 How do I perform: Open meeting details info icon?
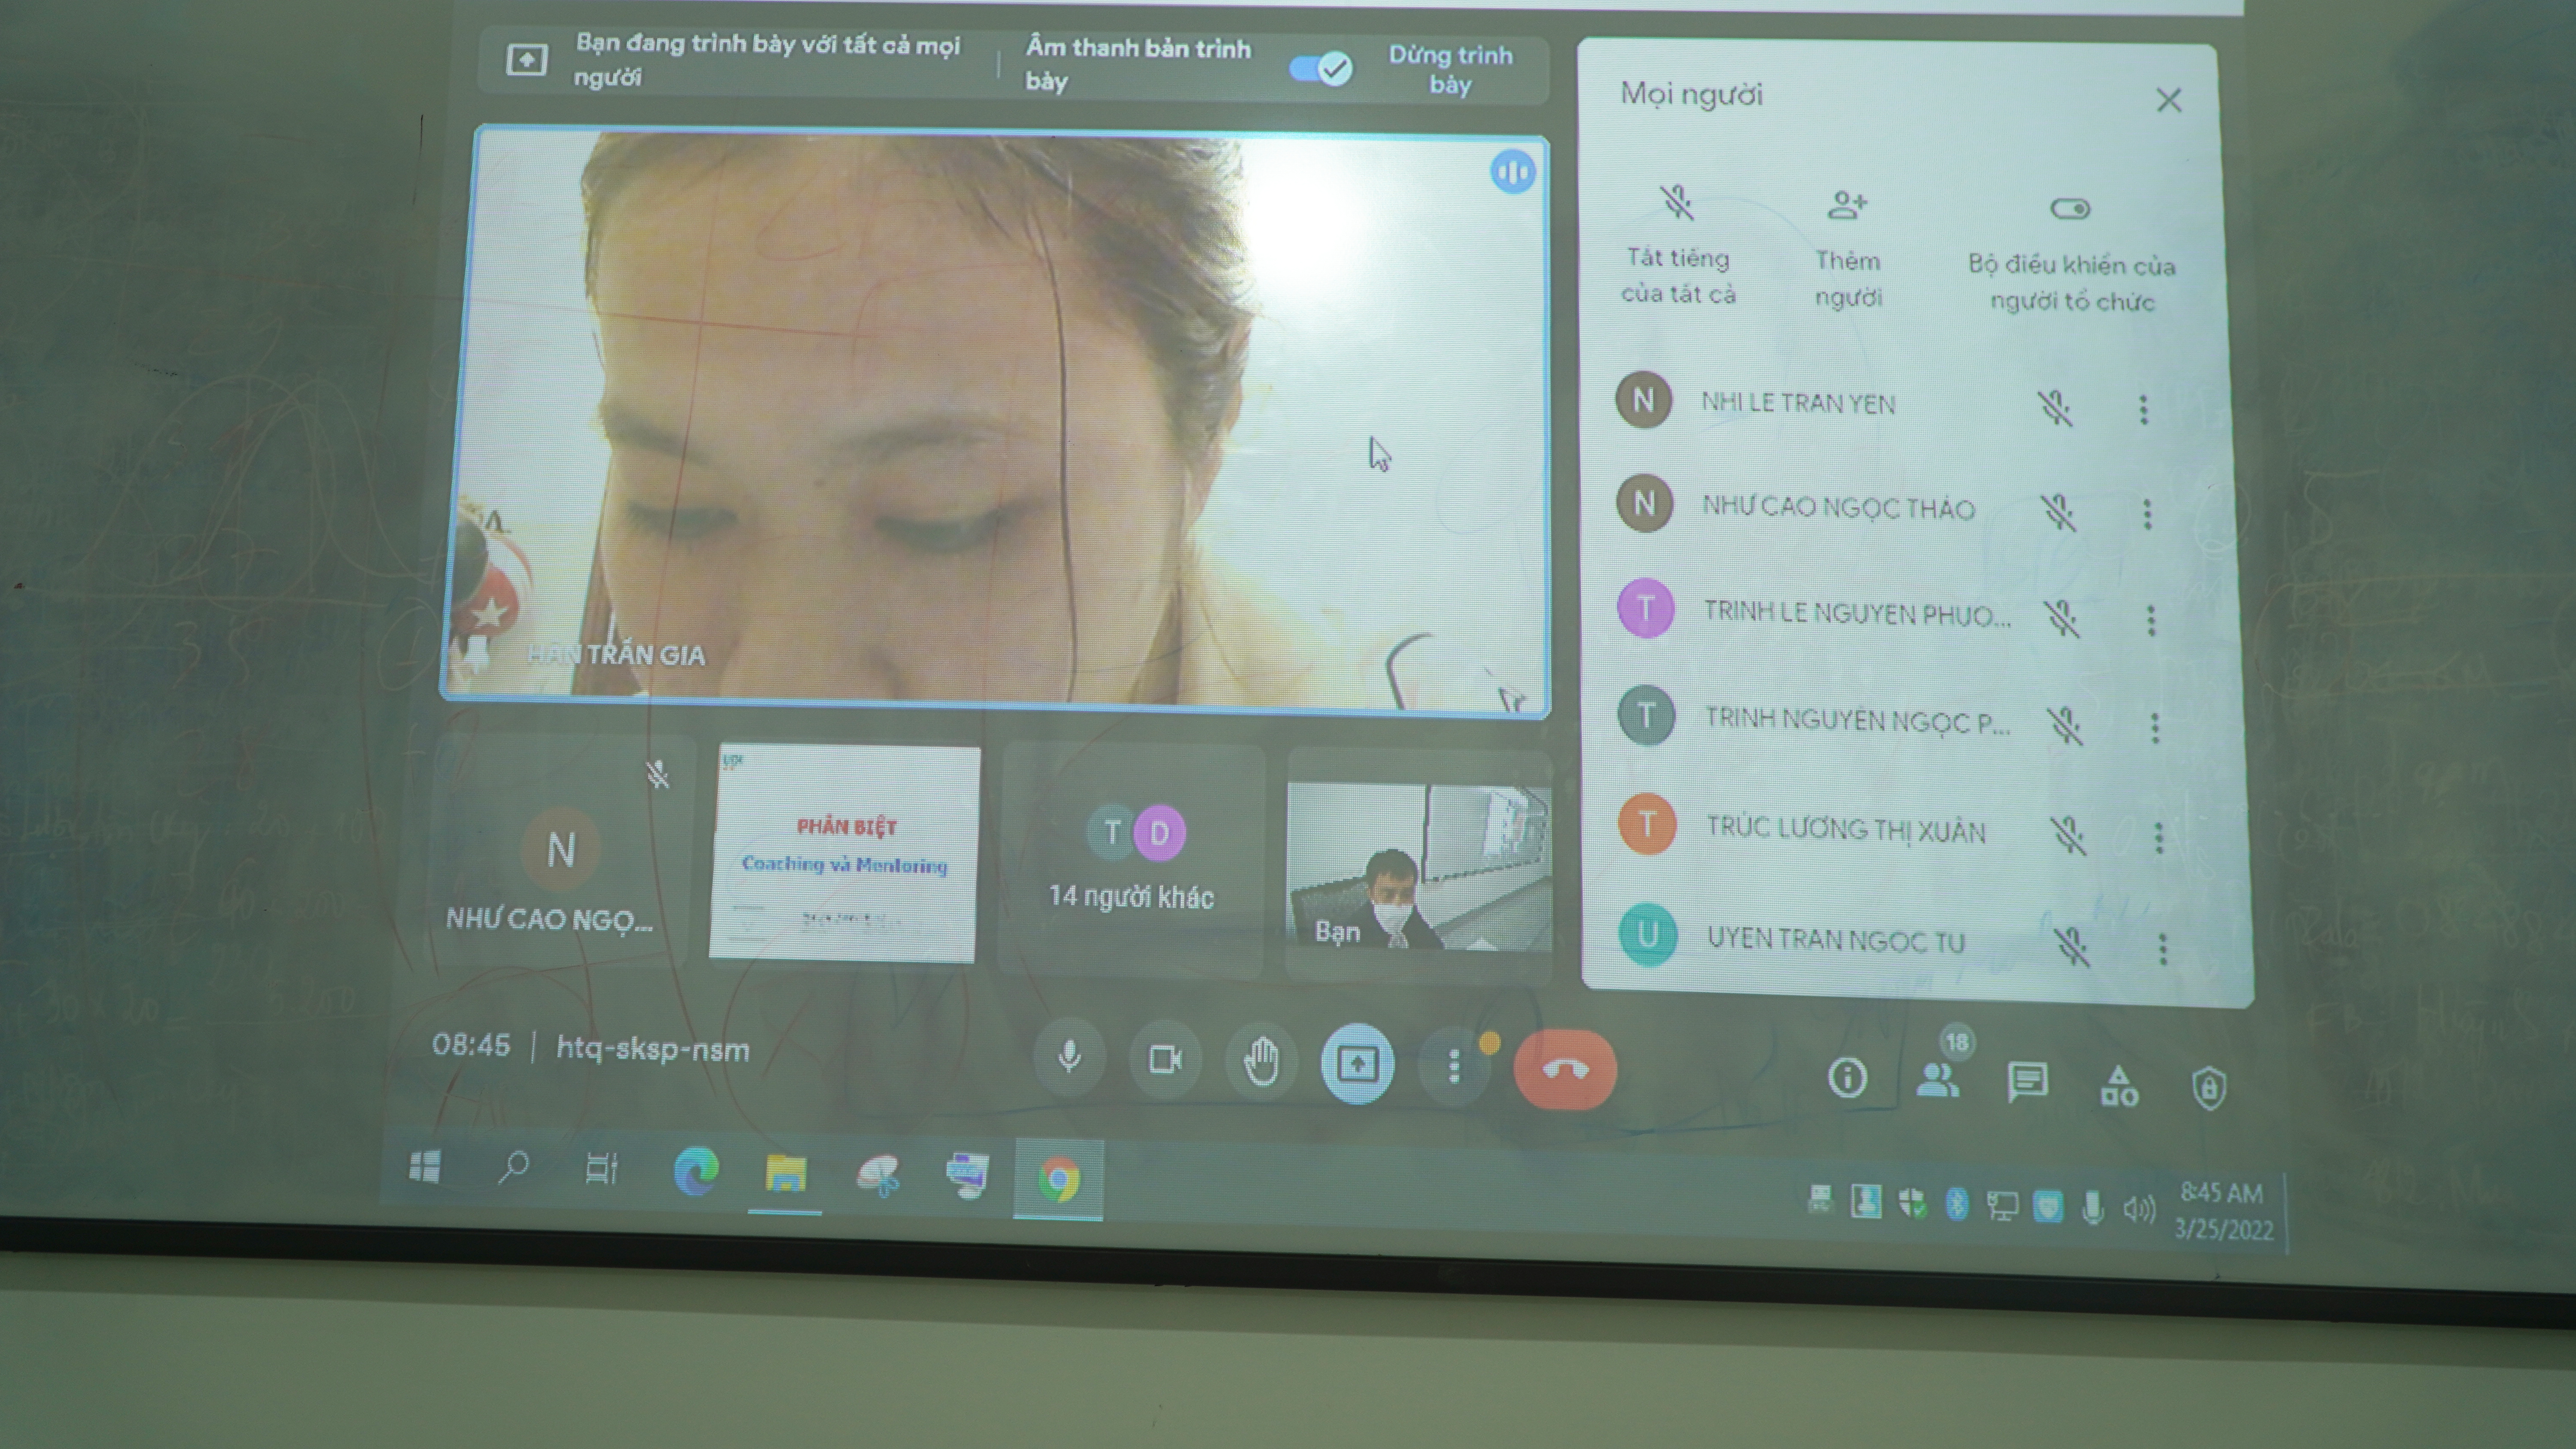pyautogui.click(x=1847, y=1078)
